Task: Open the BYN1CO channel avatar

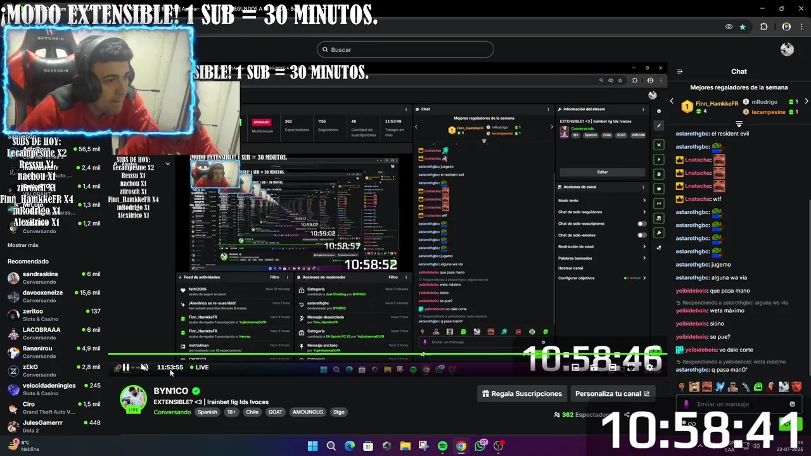Action: 134,399
